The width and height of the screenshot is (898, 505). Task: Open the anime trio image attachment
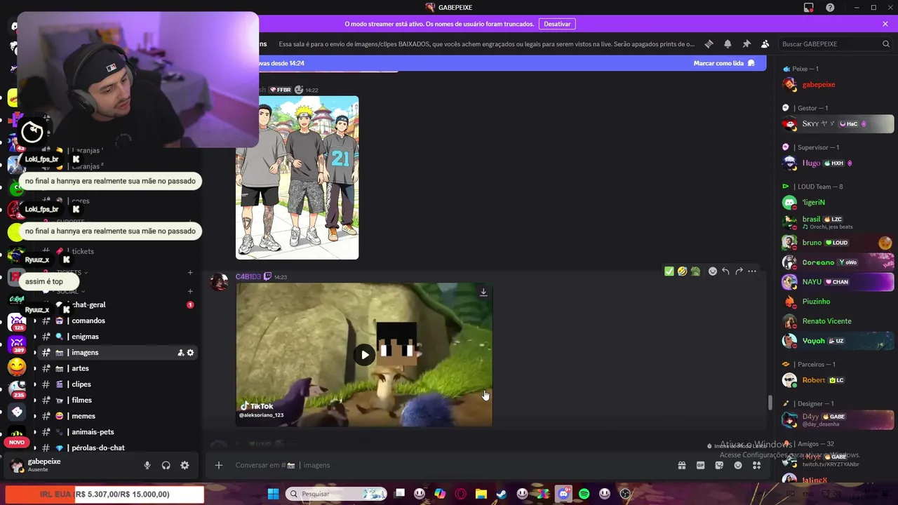[297, 177]
